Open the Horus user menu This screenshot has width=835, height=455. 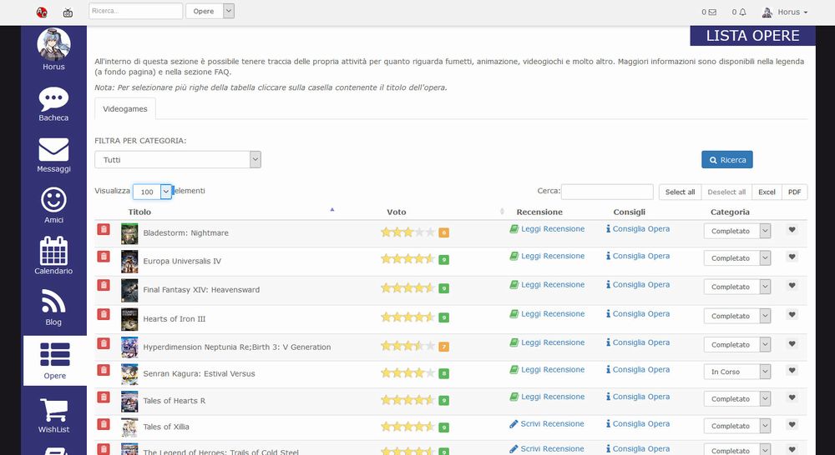(x=785, y=12)
